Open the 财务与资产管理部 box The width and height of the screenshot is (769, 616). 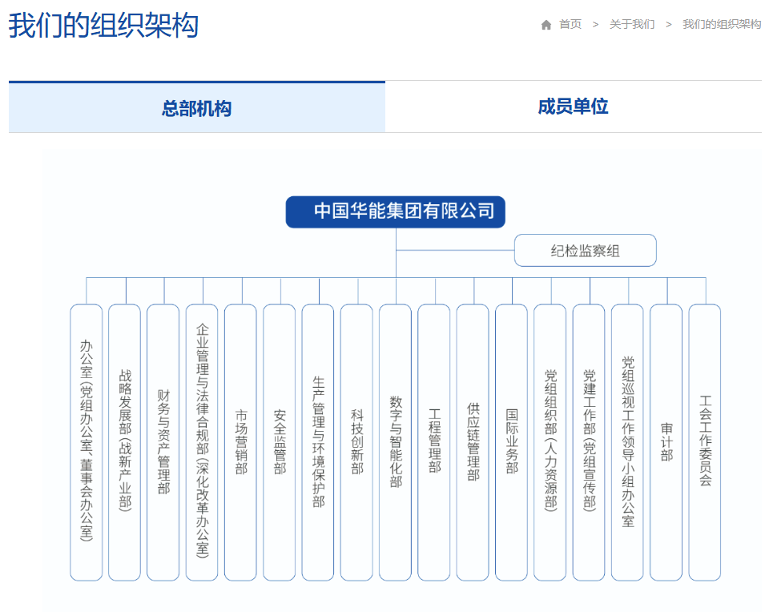(163, 442)
